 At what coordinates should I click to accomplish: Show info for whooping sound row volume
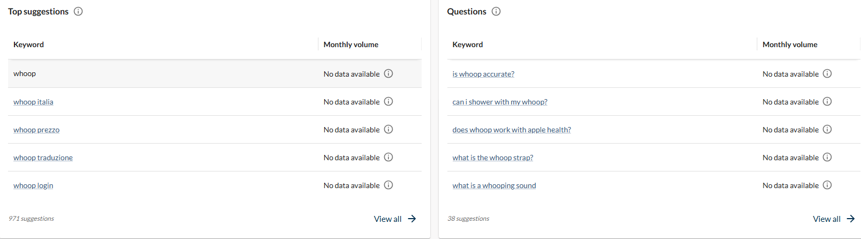coord(827,185)
